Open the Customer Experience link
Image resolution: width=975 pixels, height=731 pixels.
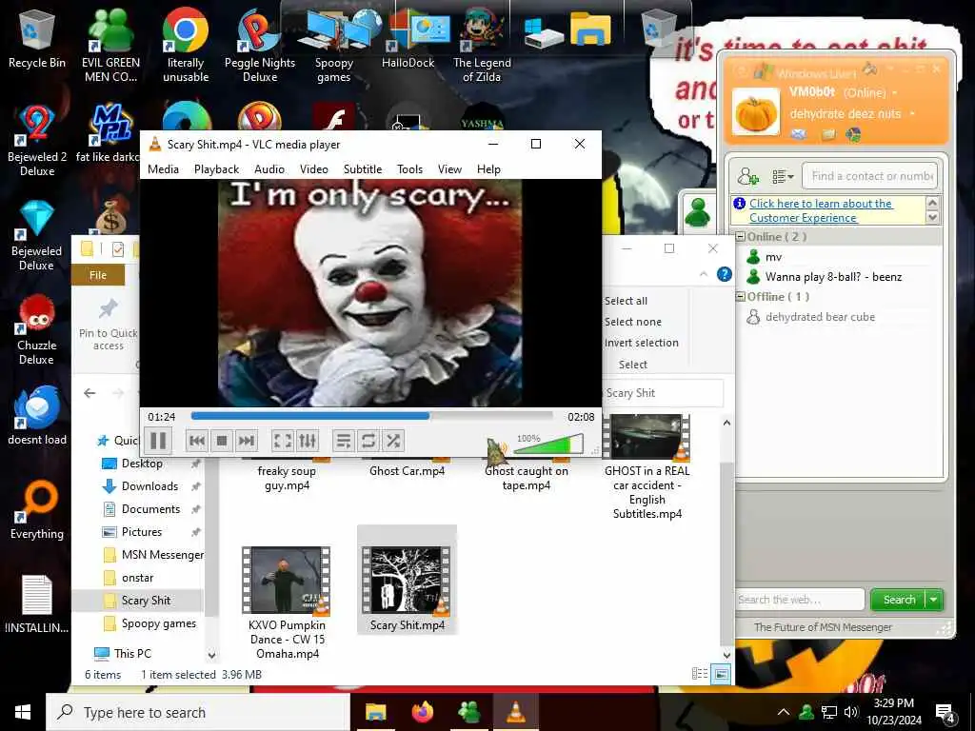[x=820, y=210]
